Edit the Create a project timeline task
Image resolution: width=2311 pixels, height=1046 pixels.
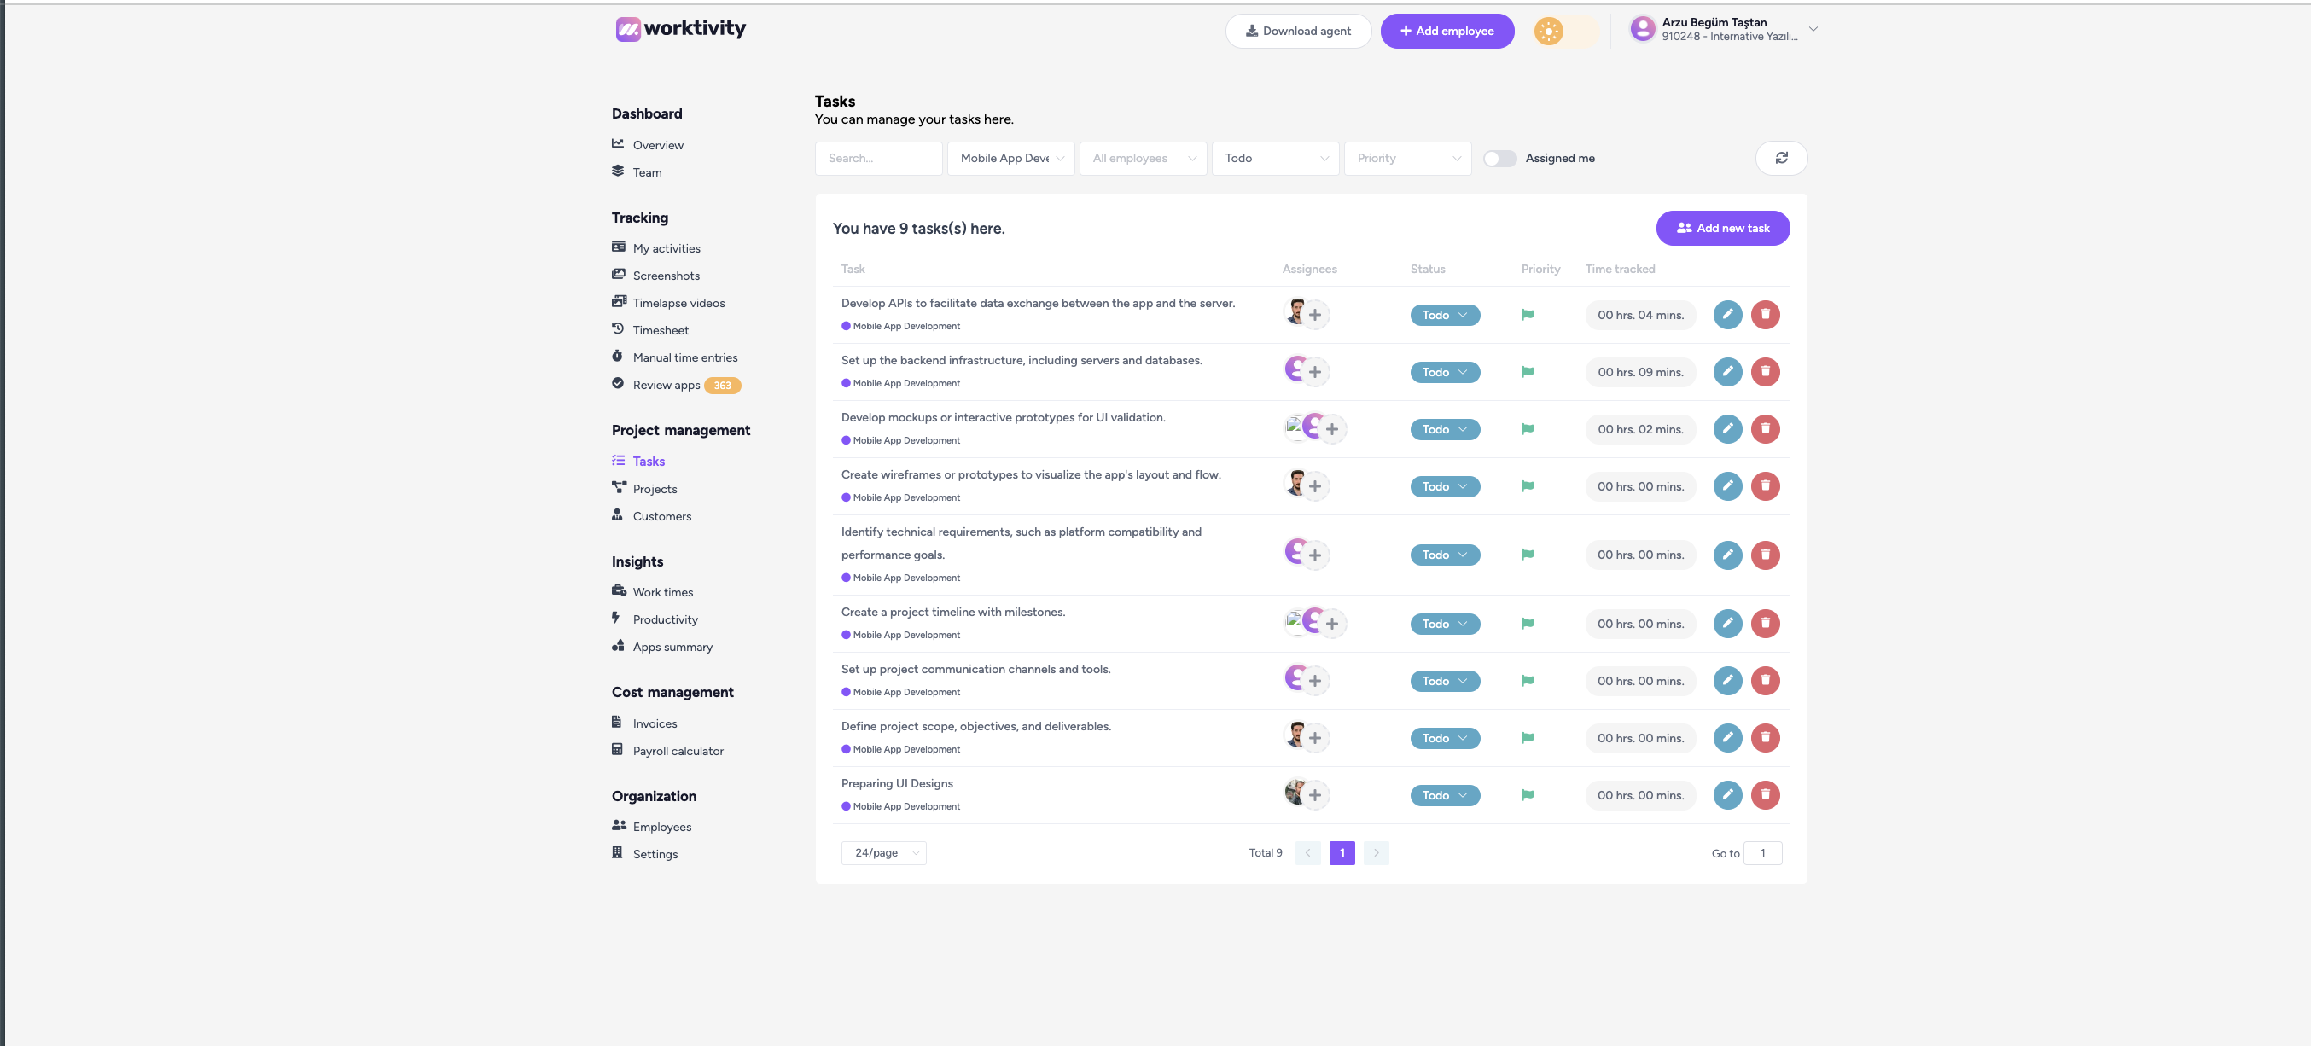click(1727, 624)
